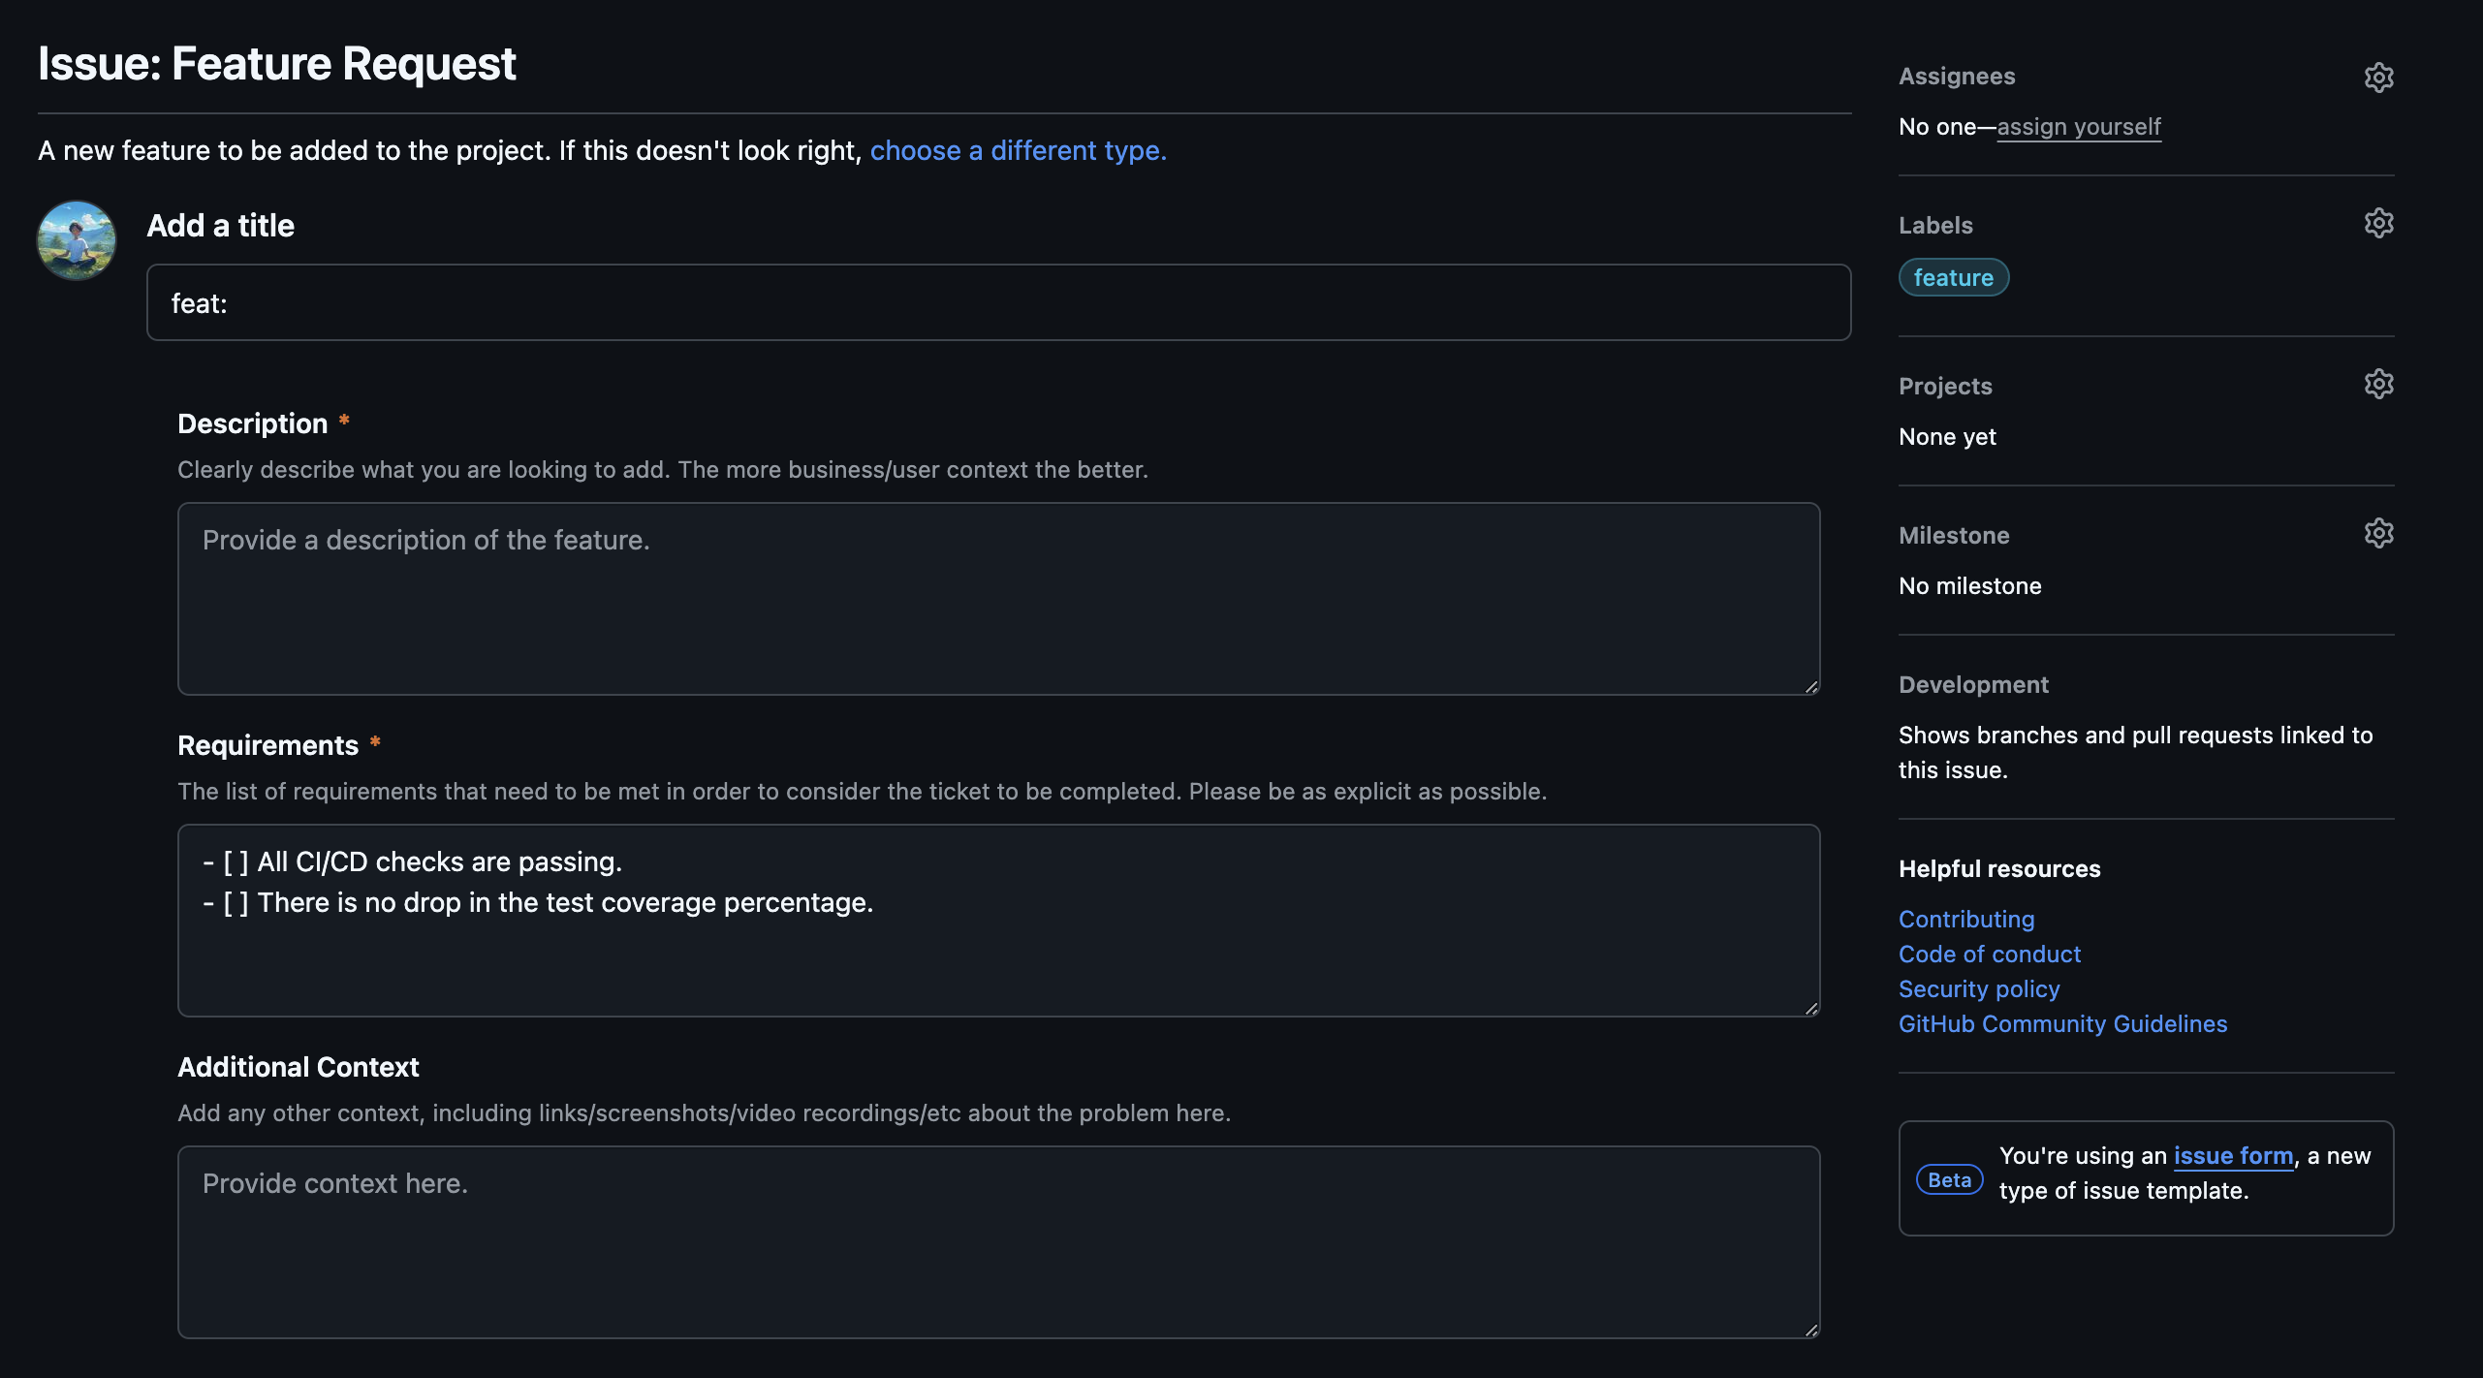
Task: Click the issue form link
Action: click(2233, 1156)
